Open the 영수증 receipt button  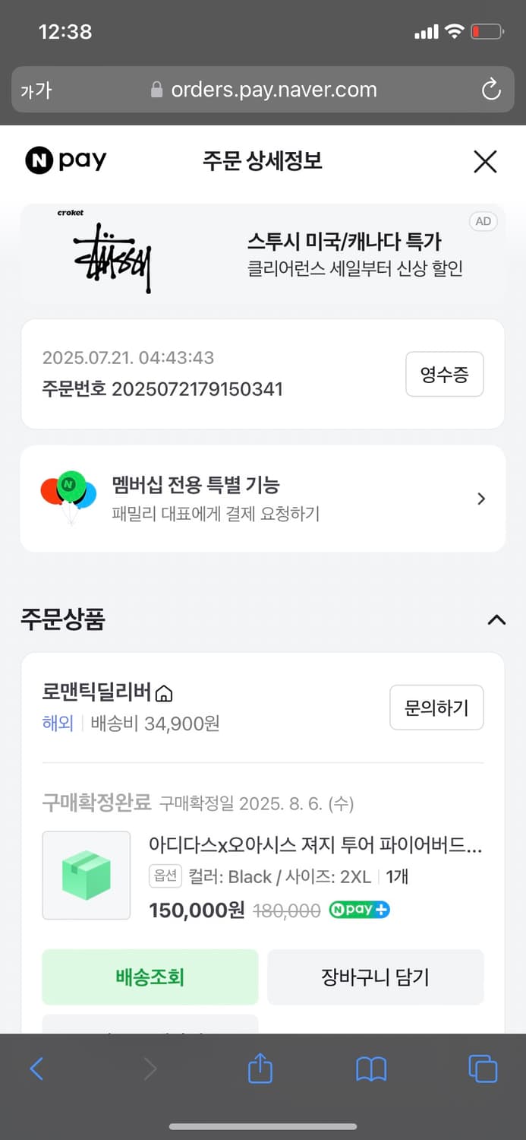click(x=444, y=374)
